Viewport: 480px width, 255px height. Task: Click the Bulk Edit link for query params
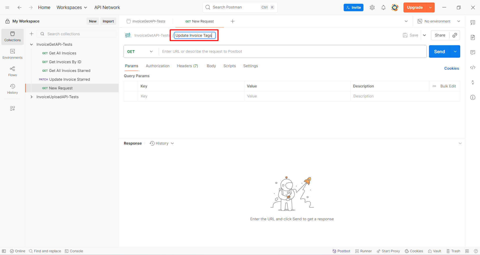click(448, 86)
